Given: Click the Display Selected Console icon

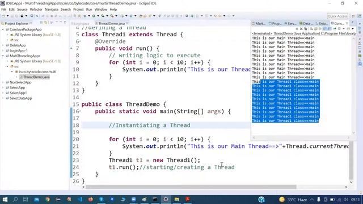Looking at the screenshot, I should click(339, 29).
